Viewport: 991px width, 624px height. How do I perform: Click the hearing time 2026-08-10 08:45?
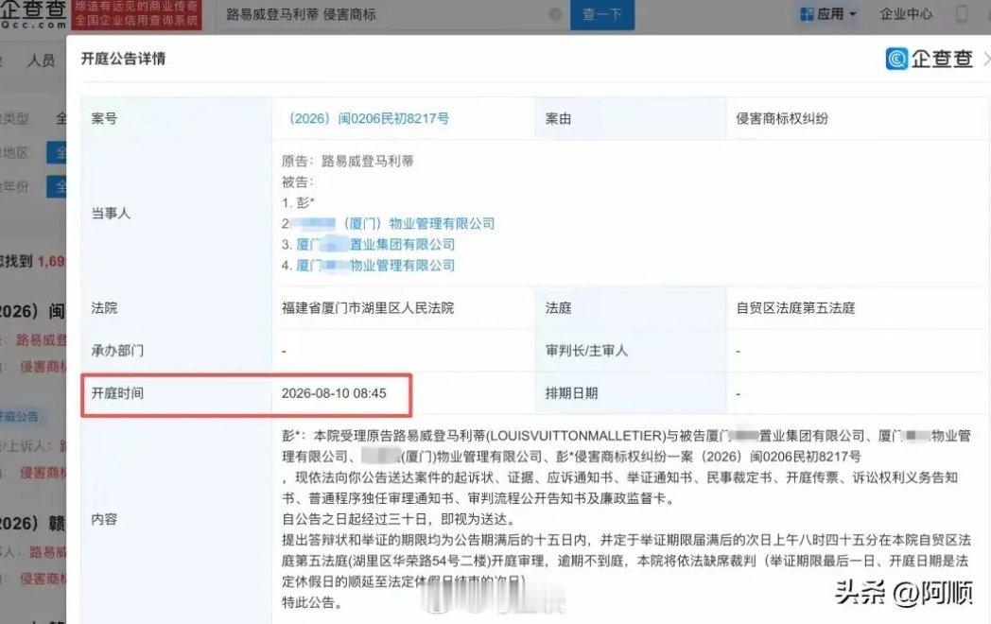pyautogui.click(x=334, y=393)
